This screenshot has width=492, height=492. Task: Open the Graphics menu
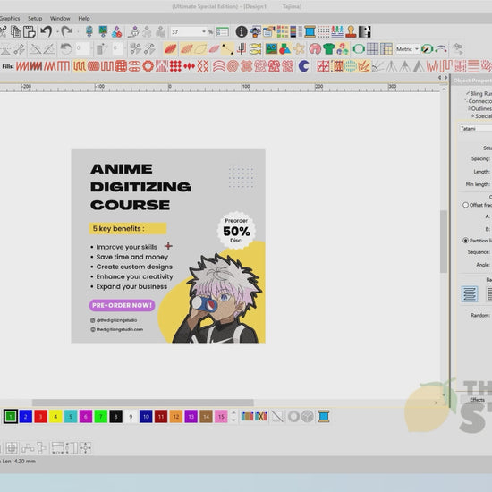(10, 18)
